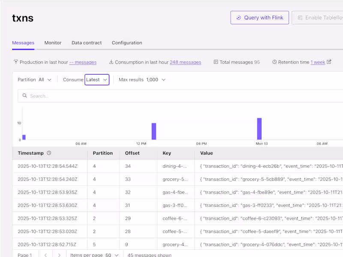Go to next page using right arrow
Image resolution: width=343 pixels, height=257 pixels.
click(60, 255)
